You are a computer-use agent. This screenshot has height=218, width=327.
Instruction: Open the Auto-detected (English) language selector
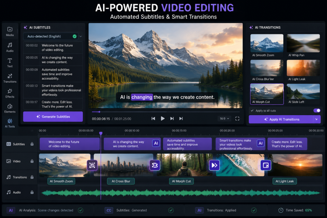[x=51, y=36]
